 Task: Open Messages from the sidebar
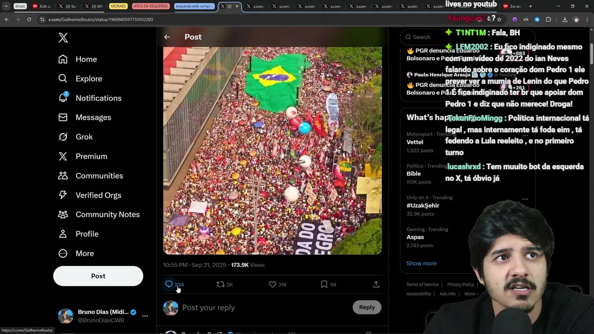[x=84, y=118]
